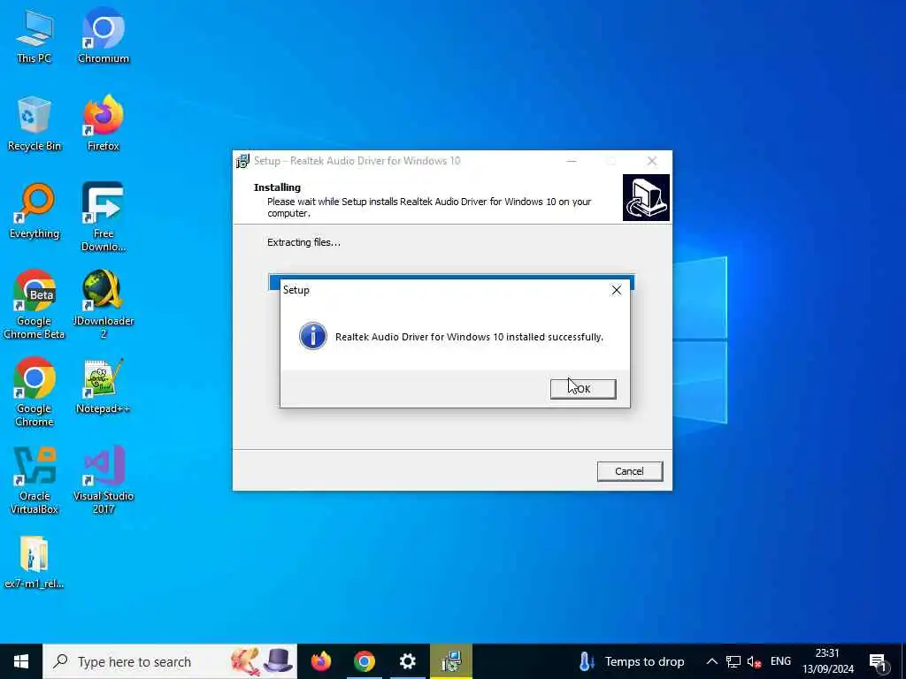Select the Visual Studio 2017 shortcut
This screenshot has height=679, width=906.
coord(104,480)
